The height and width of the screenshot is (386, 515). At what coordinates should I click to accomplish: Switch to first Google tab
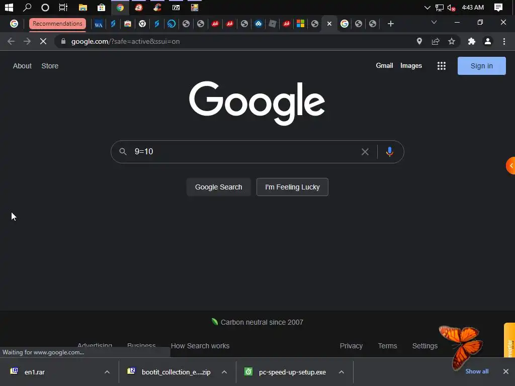[14, 24]
